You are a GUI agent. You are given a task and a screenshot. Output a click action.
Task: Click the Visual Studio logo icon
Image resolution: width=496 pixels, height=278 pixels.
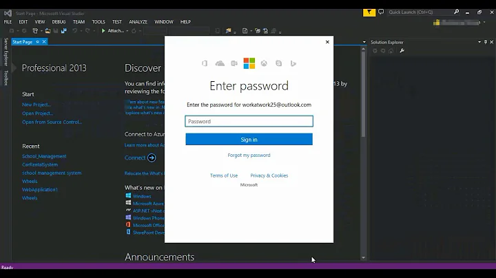(x=8, y=13)
